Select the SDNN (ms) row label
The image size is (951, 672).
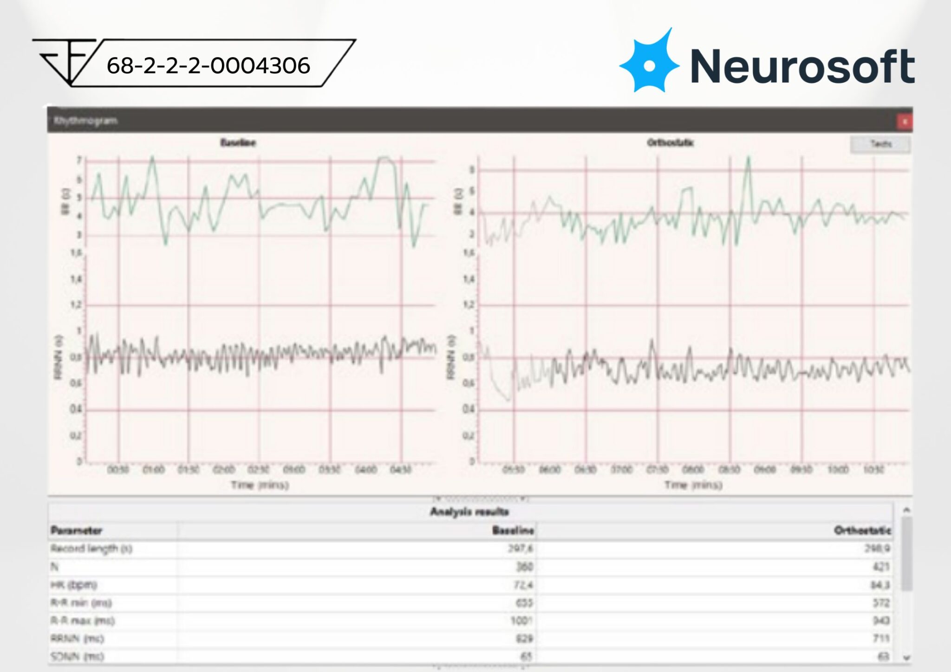(x=77, y=656)
